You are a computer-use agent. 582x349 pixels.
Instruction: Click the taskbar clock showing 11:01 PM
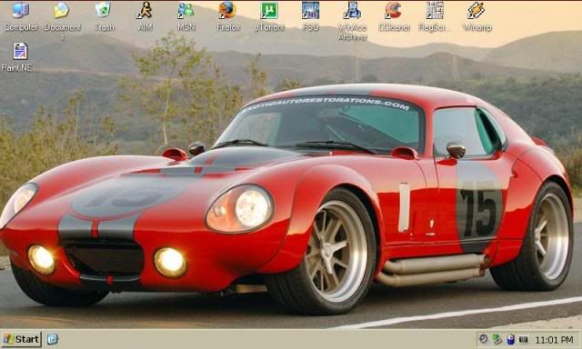tap(554, 340)
